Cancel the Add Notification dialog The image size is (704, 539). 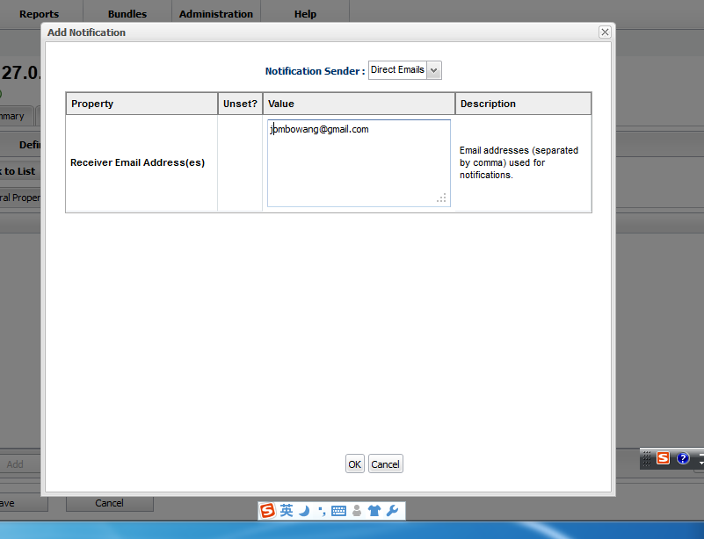pyautogui.click(x=385, y=464)
